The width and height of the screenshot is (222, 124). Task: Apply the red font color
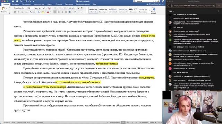coord(48,12)
